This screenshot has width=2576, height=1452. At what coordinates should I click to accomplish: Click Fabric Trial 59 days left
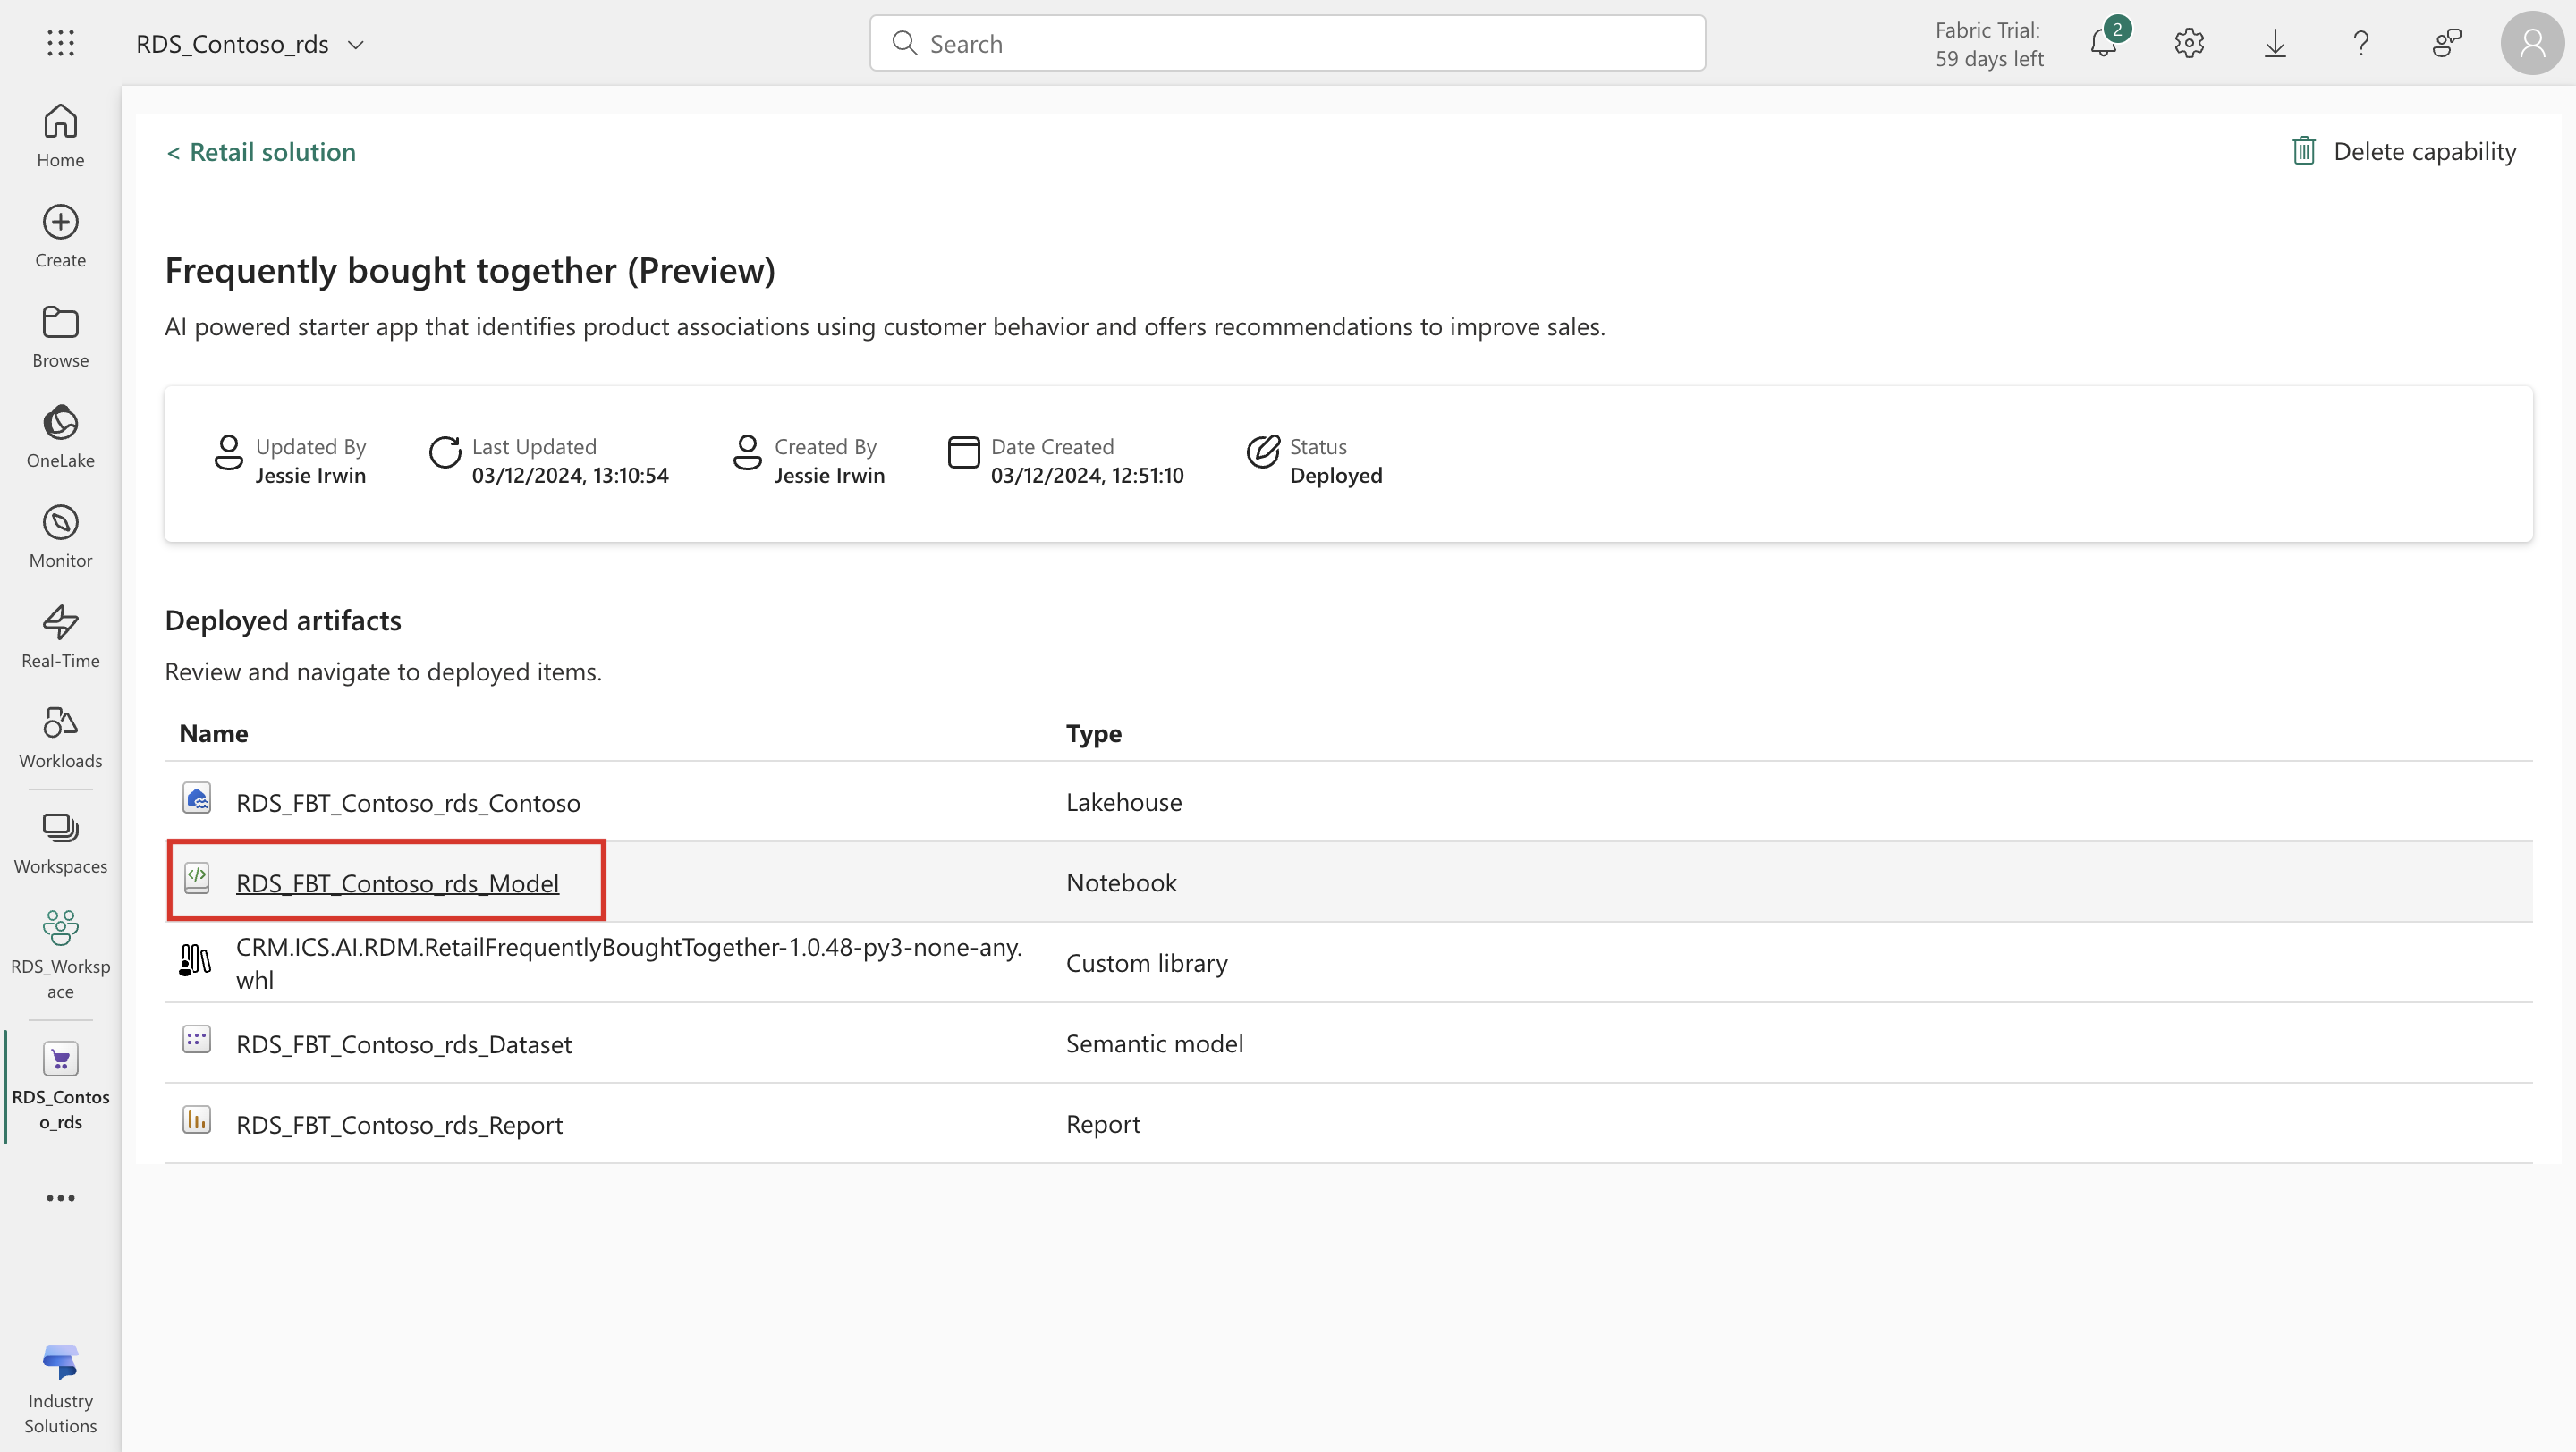[x=1989, y=44]
